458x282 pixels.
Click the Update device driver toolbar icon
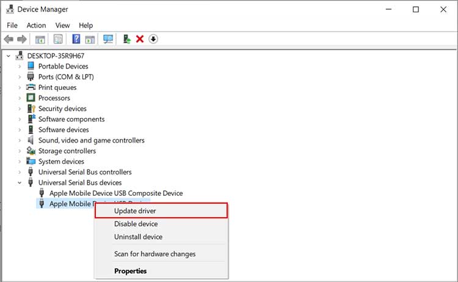tap(126, 39)
